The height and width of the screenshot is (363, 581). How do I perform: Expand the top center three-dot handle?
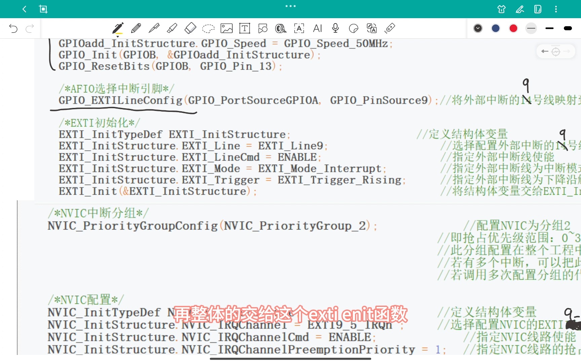tap(290, 6)
